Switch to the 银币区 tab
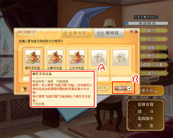 click(x=109, y=33)
